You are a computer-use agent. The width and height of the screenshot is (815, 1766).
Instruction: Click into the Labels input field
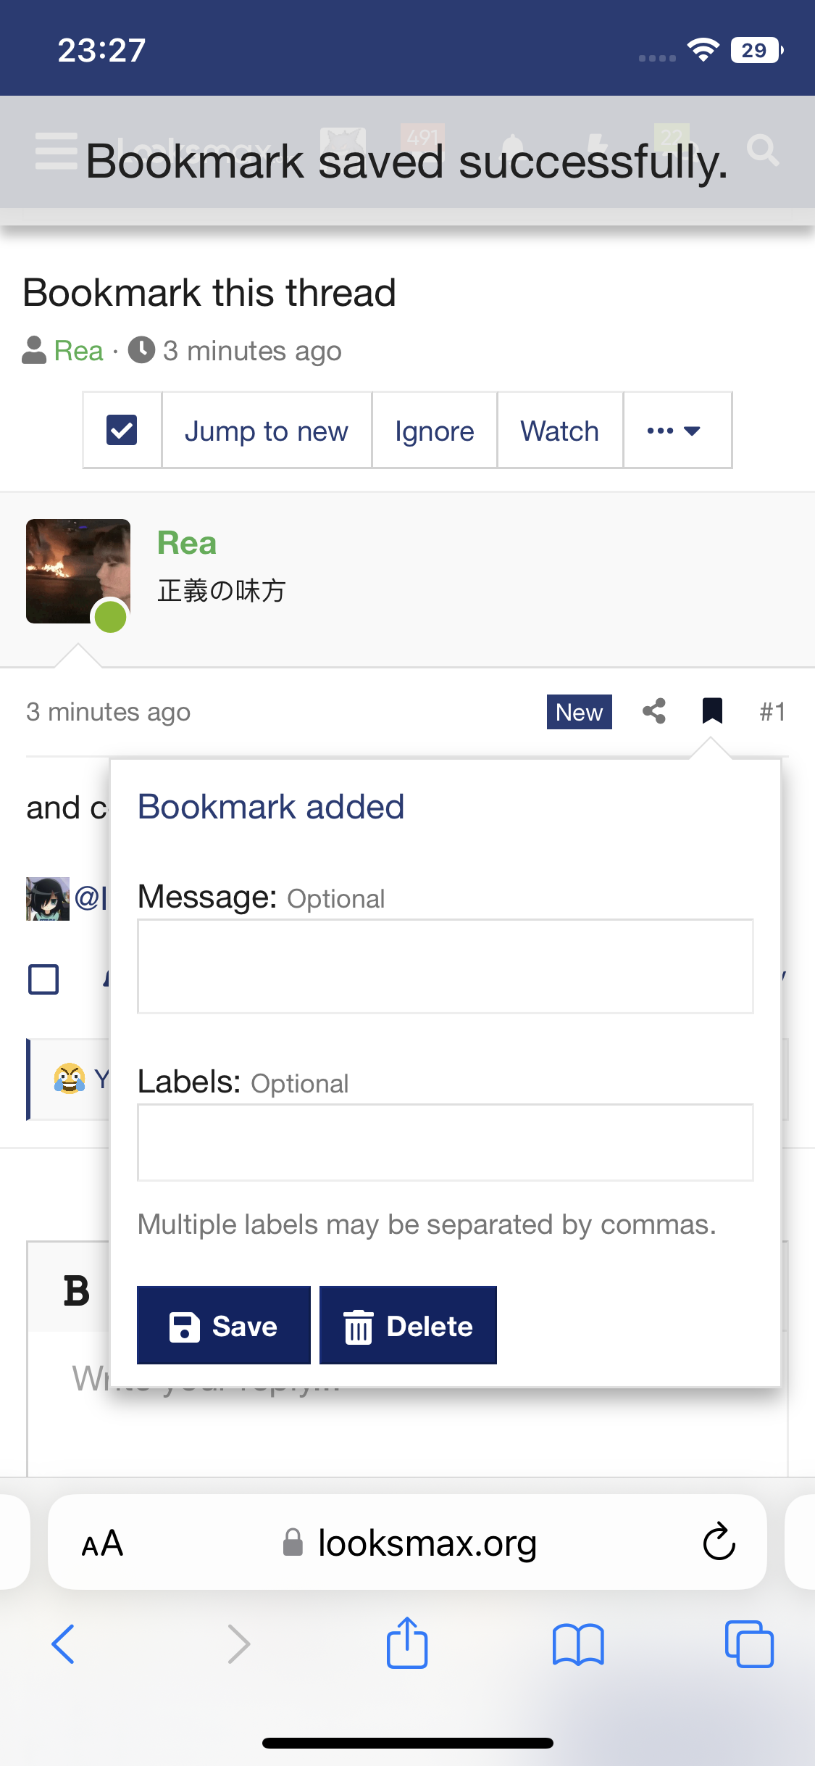pyautogui.click(x=445, y=1143)
